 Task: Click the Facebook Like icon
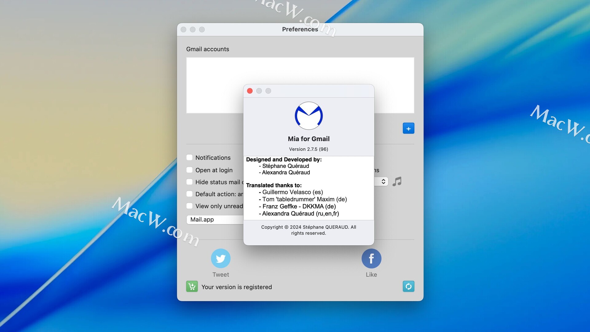pos(371,259)
